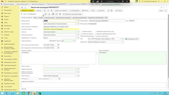The width and height of the screenshot is (169, 95).
Task: Open calendar for Дата начала подготовки закупки
Action: coord(58,45)
